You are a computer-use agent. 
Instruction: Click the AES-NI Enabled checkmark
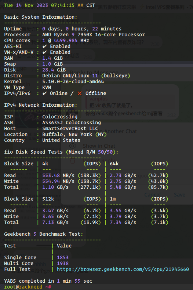pyautogui.click(x=44, y=46)
